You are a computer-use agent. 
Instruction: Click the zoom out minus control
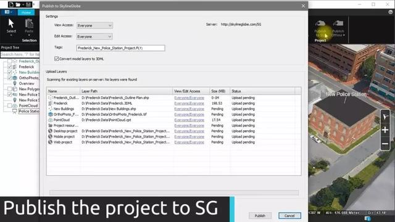(385, 144)
